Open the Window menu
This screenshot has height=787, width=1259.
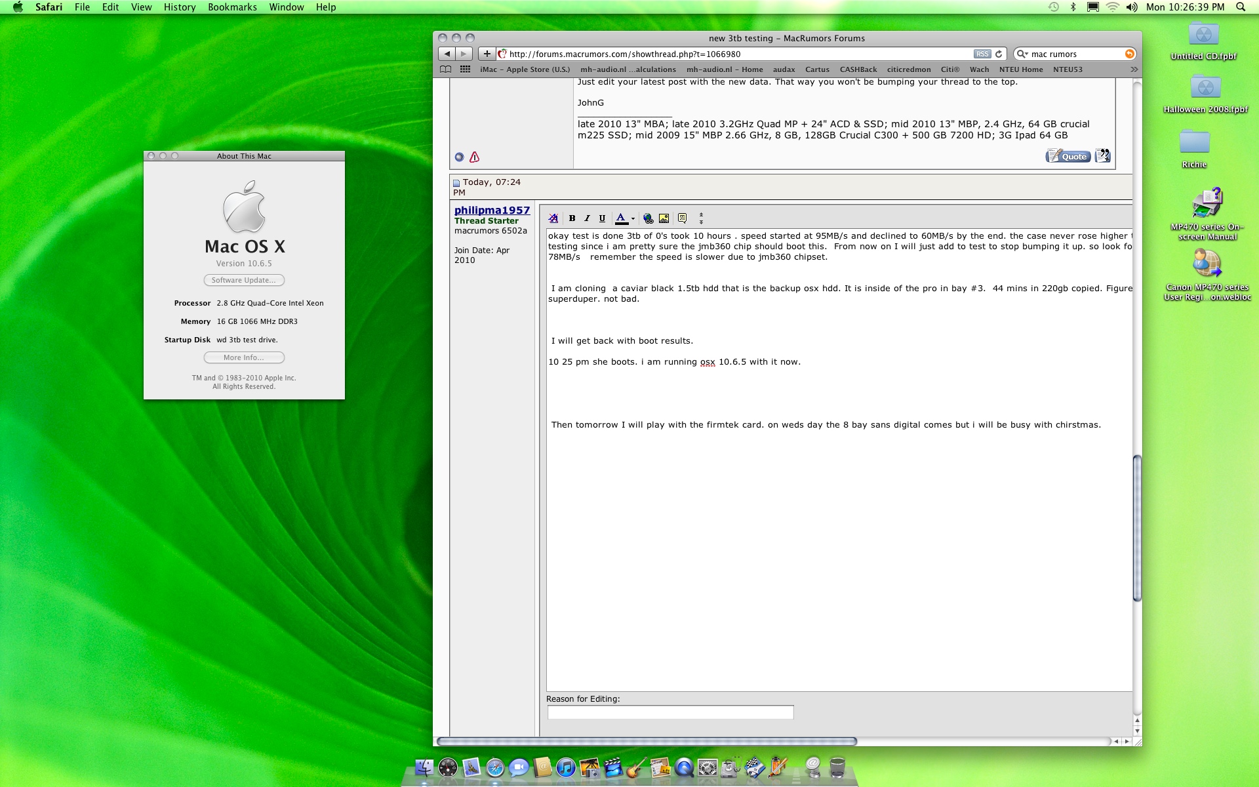287,7
